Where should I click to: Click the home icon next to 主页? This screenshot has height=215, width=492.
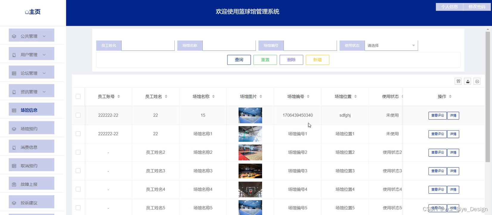click(x=27, y=12)
